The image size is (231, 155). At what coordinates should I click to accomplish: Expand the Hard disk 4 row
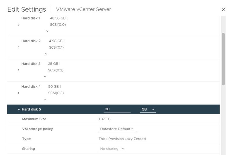tap(19, 93)
